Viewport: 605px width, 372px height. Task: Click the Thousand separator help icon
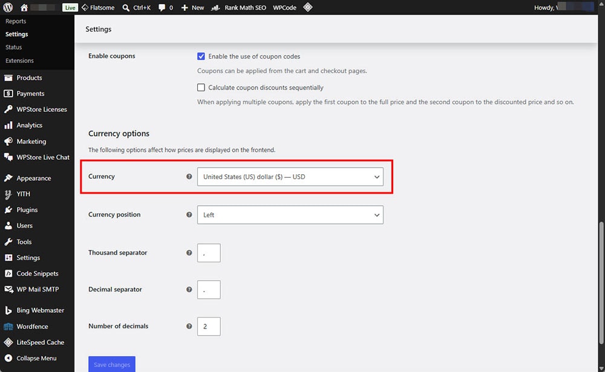(189, 253)
